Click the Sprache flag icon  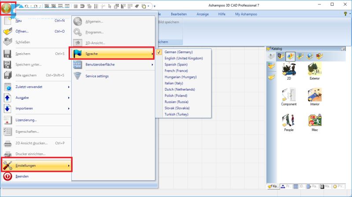[78, 54]
